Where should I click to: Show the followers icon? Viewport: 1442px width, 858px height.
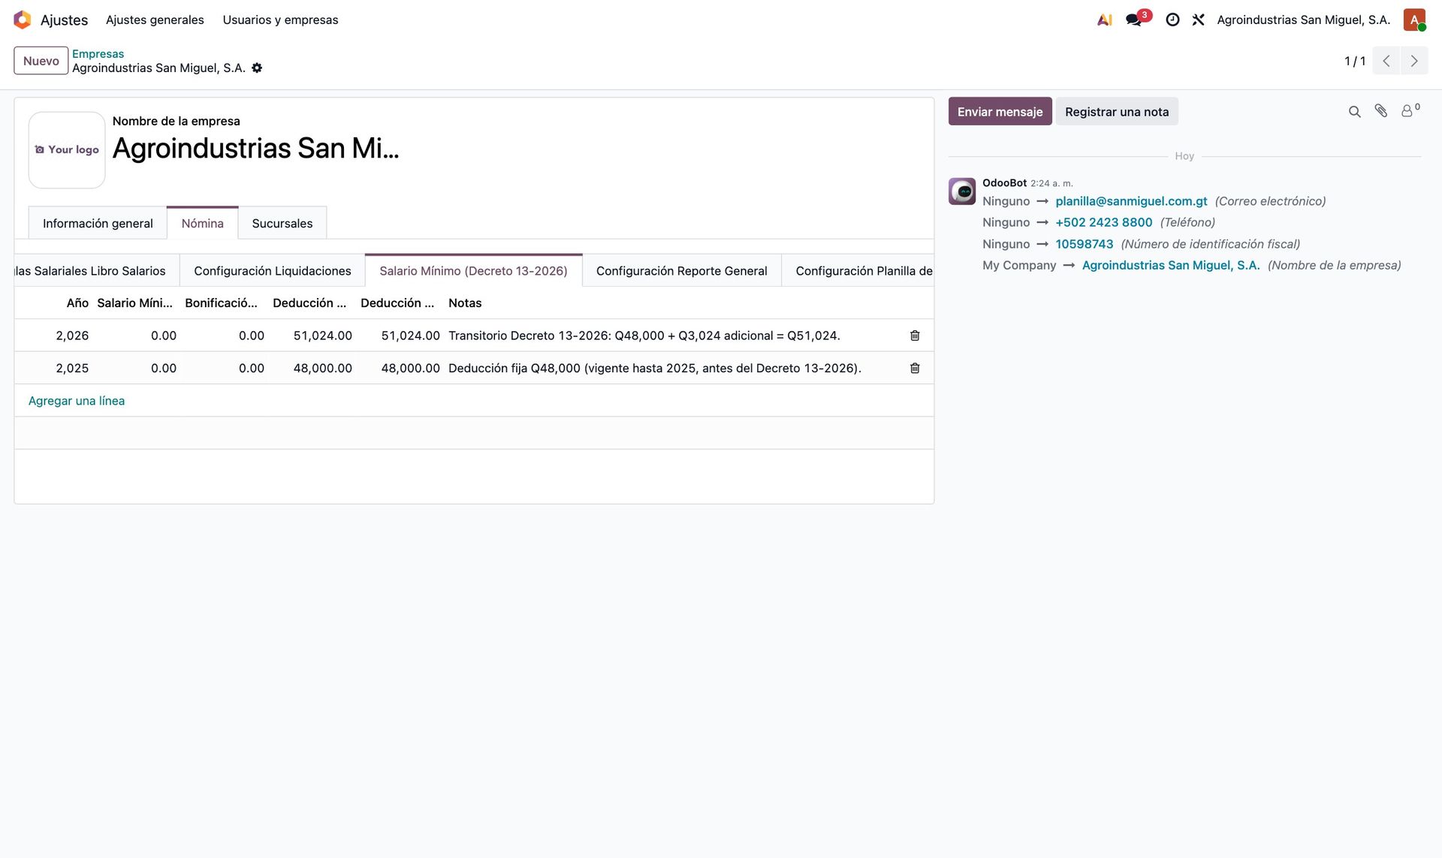coord(1410,110)
